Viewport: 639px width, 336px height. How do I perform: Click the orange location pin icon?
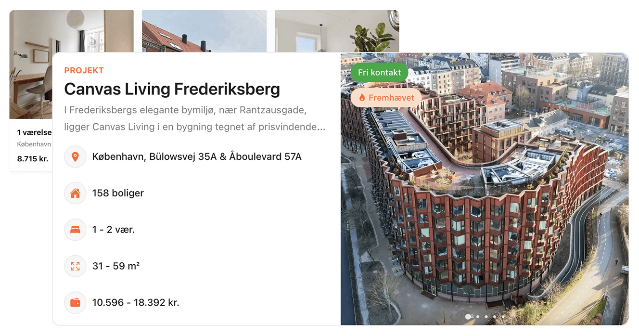(75, 156)
